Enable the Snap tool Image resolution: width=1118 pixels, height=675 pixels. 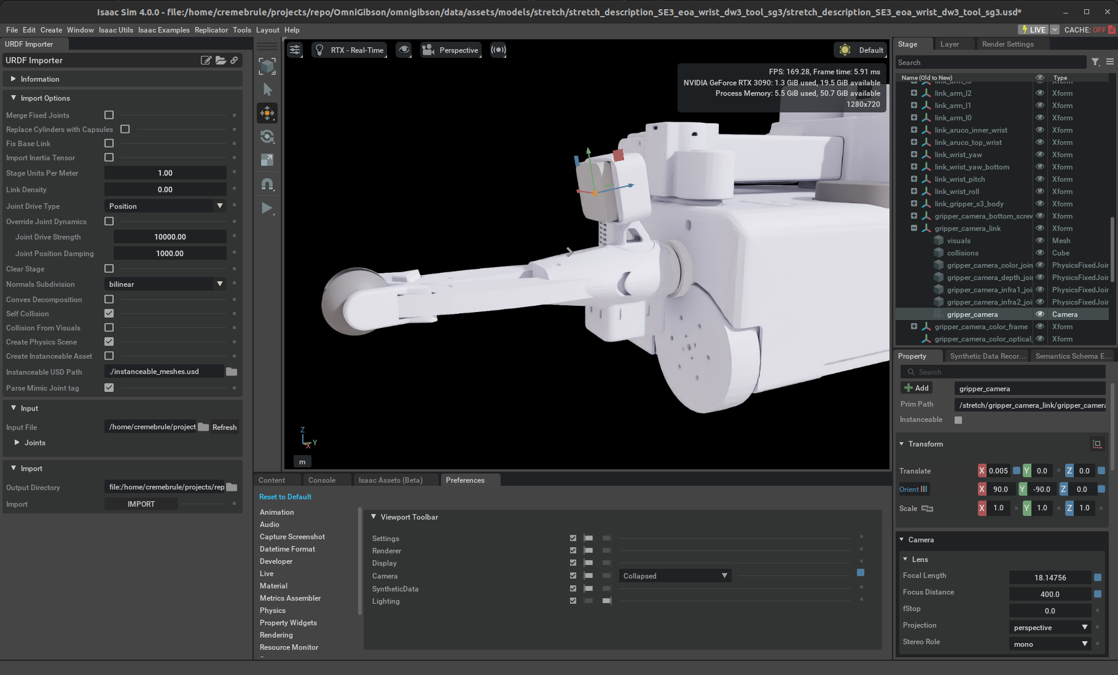267,184
